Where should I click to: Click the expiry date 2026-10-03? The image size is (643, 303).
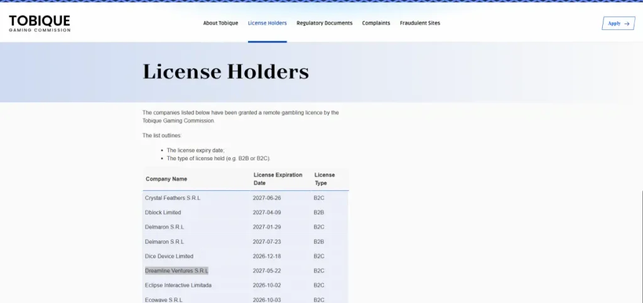pos(267,300)
